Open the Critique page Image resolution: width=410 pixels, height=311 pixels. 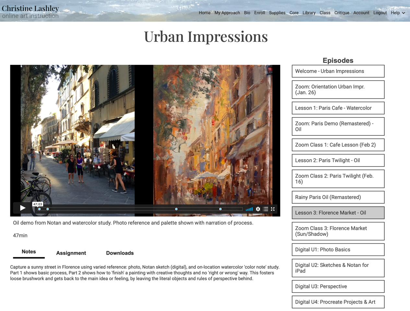pyautogui.click(x=342, y=13)
